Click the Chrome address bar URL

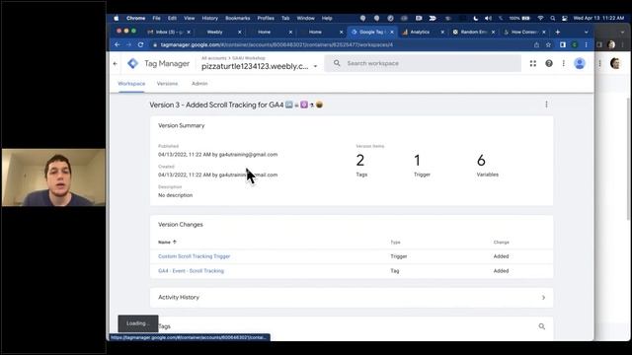point(276,44)
